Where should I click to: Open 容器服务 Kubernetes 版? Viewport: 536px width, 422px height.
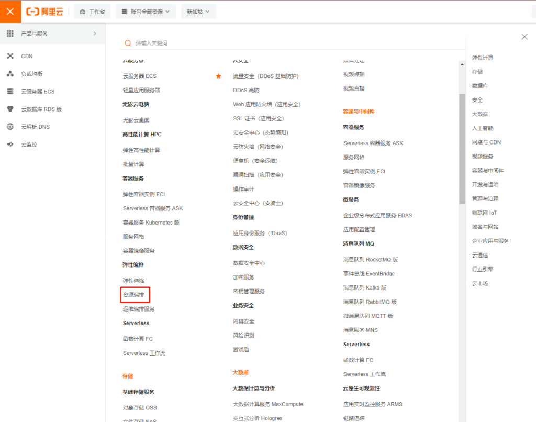tap(151, 223)
